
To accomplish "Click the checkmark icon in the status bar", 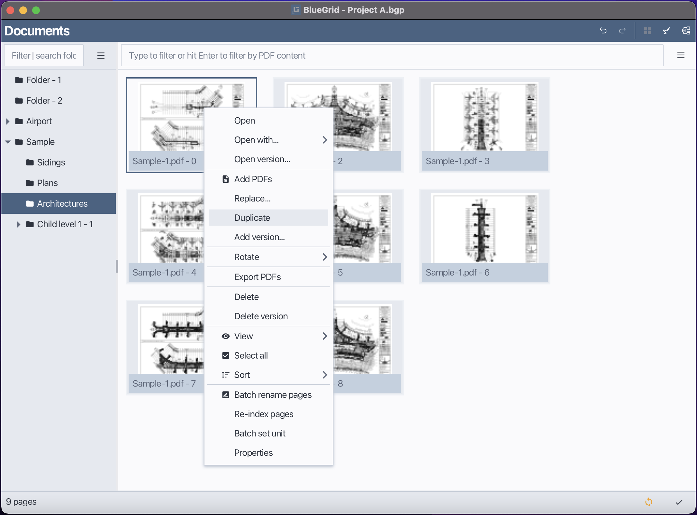I will pos(679,502).
